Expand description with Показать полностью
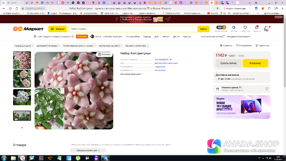Screen dimensions: 286x161 click(88, 150)
